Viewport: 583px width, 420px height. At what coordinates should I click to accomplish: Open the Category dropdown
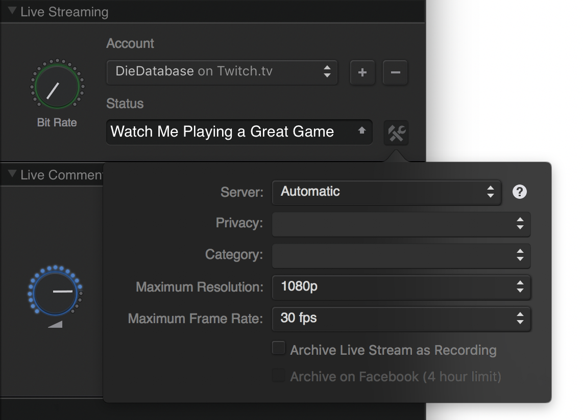pyautogui.click(x=401, y=255)
